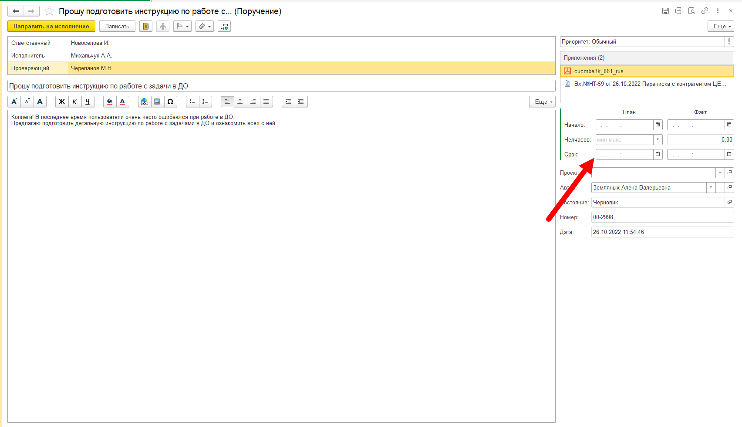Add this task to favorites with the star

50,11
